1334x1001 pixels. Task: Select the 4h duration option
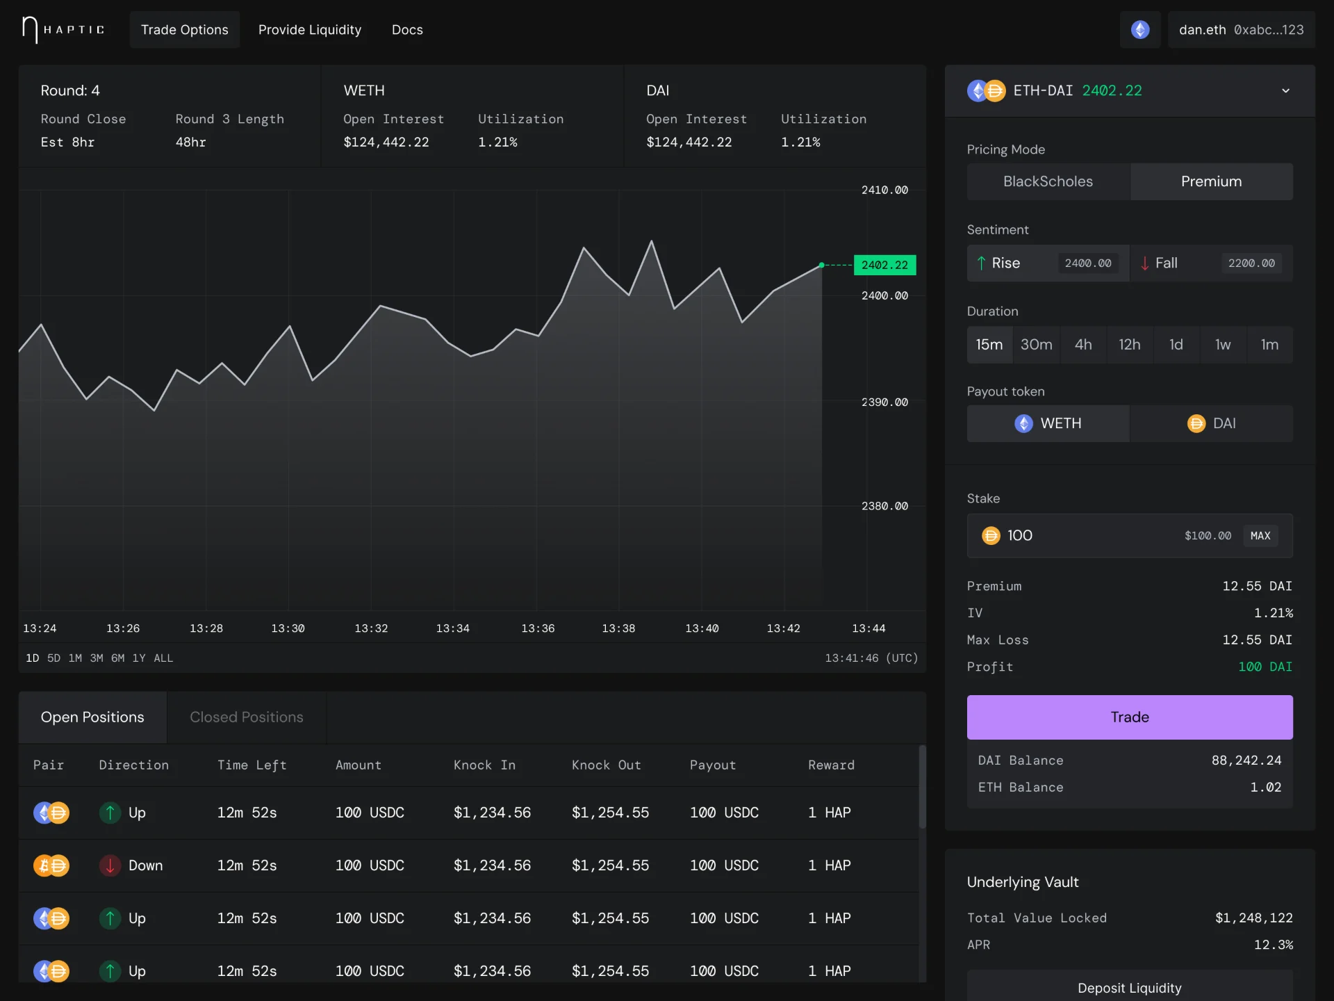click(1083, 345)
